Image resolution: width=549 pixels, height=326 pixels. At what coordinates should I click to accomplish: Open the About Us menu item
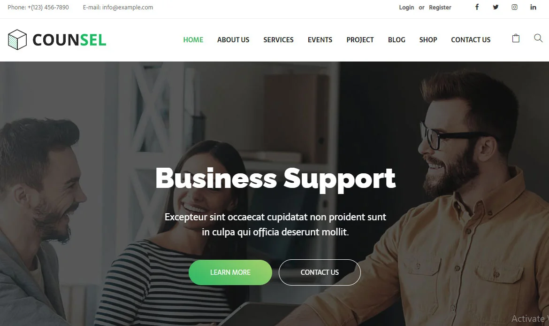pos(233,40)
